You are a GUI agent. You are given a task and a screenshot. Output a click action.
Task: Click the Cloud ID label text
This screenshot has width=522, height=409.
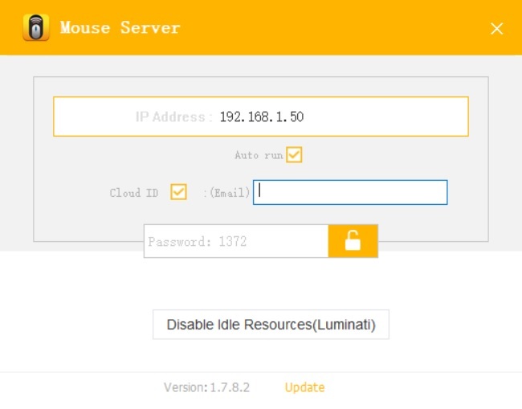pyautogui.click(x=133, y=193)
